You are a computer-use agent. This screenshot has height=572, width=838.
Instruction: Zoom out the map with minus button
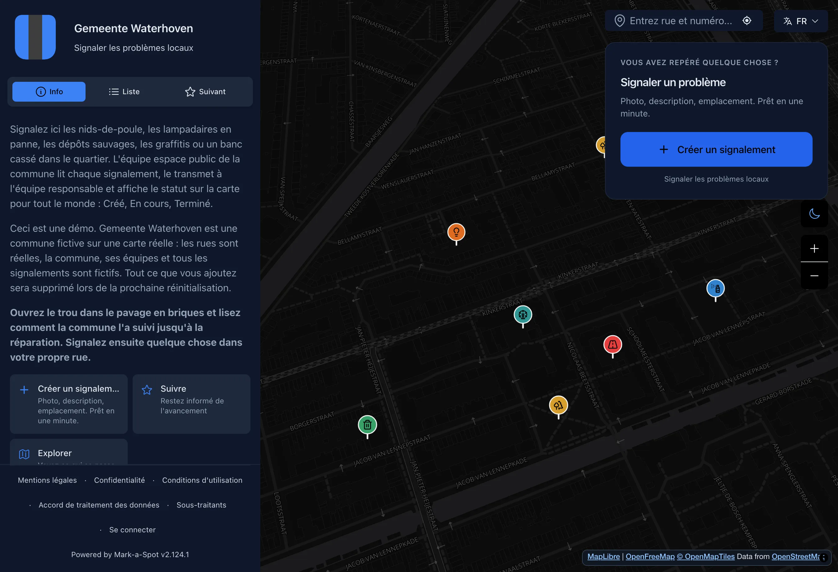click(814, 276)
